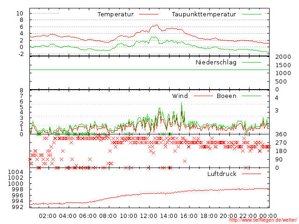Click the red Luftdruck legend line
299x224 pixels.
251,174
